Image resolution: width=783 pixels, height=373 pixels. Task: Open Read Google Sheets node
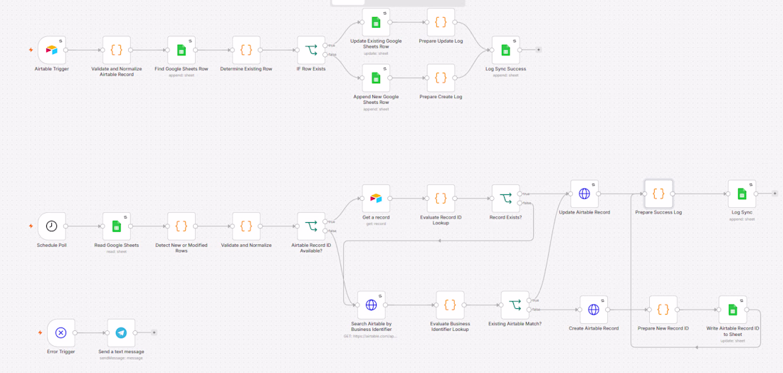(116, 226)
